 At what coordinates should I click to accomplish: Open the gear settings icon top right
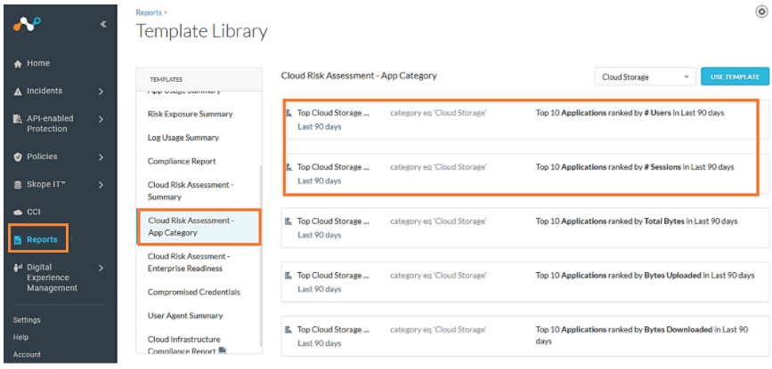tap(761, 12)
